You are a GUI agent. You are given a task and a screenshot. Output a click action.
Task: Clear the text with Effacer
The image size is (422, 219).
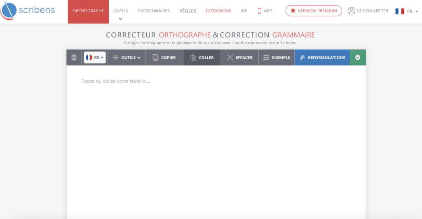[x=239, y=58]
